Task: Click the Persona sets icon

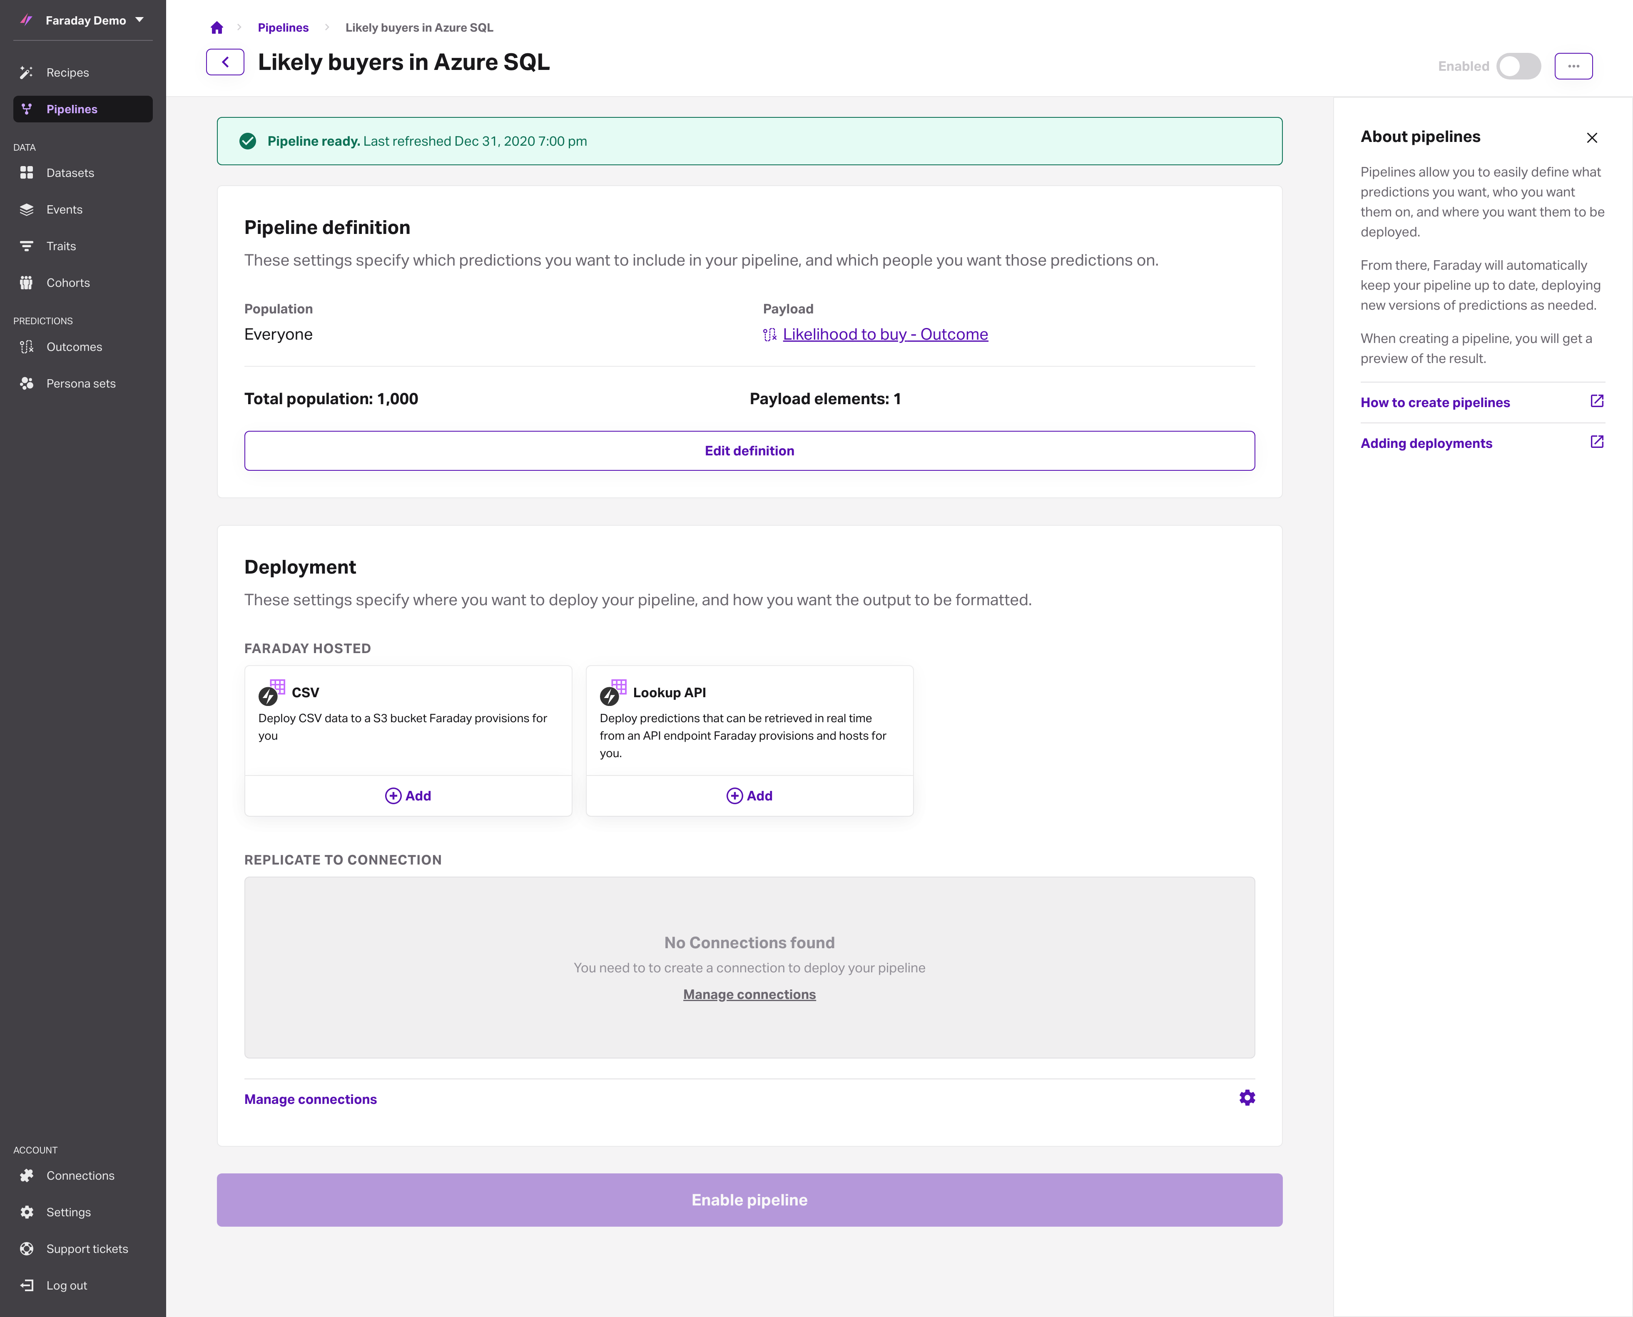Action: [27, 384]
